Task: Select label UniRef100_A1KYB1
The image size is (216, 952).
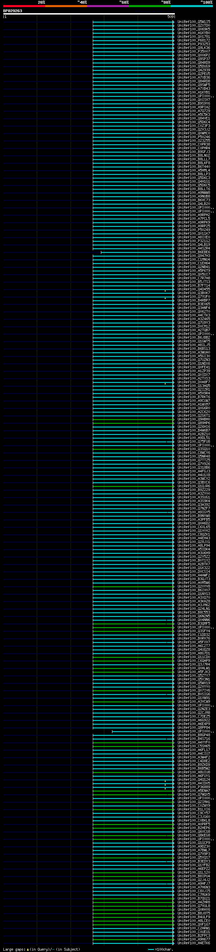Action: tap(194, 93)
